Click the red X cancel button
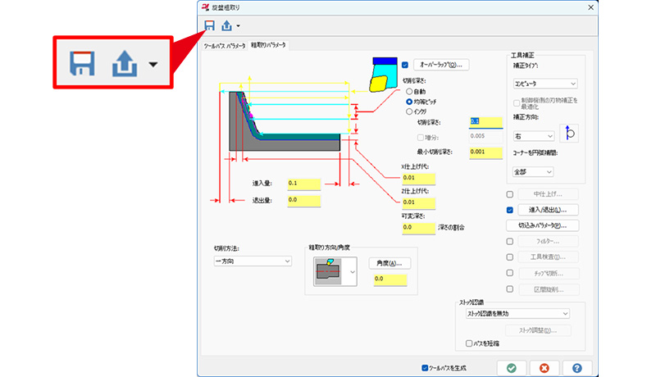Viewport: 656px width, 377px height. (544, 368)
